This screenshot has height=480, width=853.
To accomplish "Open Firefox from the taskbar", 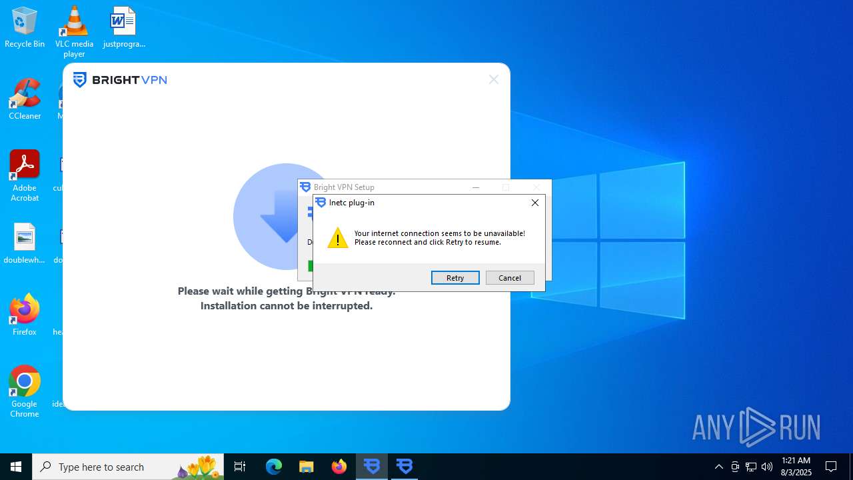I will (339, 467).
